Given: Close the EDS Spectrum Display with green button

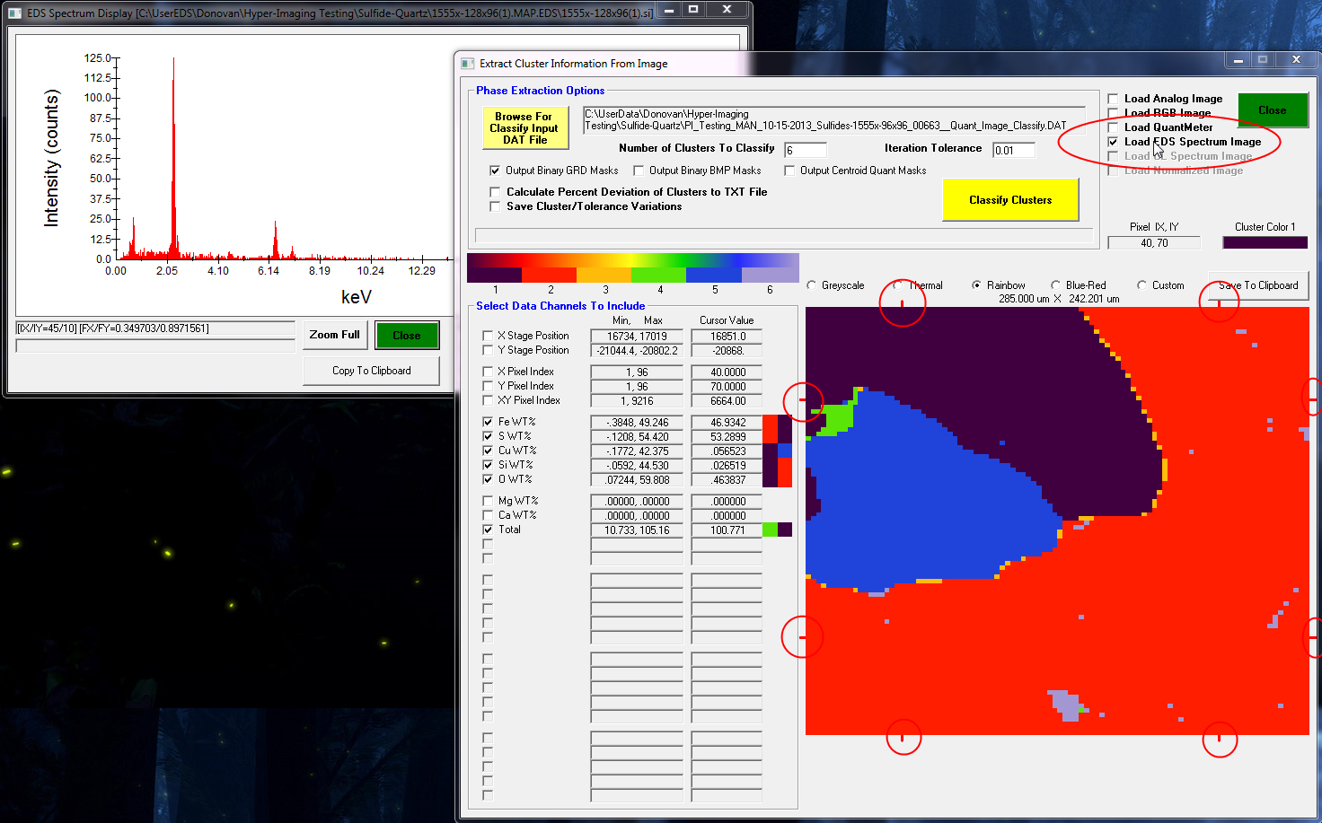Looking at the screenshot, I should (x=406, y=335).
